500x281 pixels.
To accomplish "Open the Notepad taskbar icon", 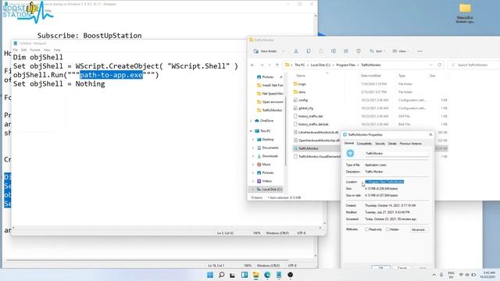I will (279, 275).
